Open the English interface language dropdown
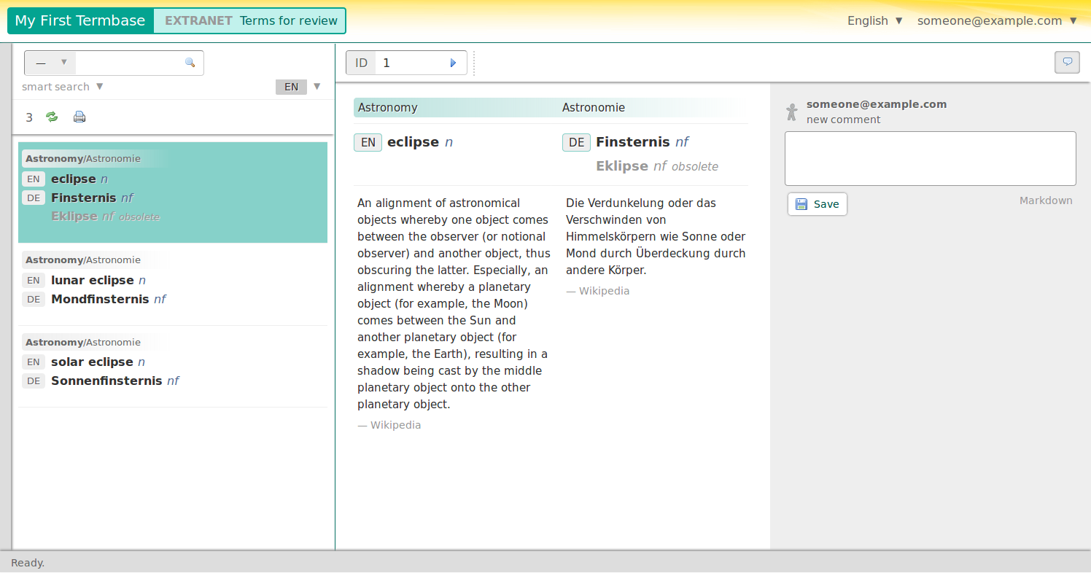Image resolution: width=1091 pixels, height=573 pixels. coord(874,20)
